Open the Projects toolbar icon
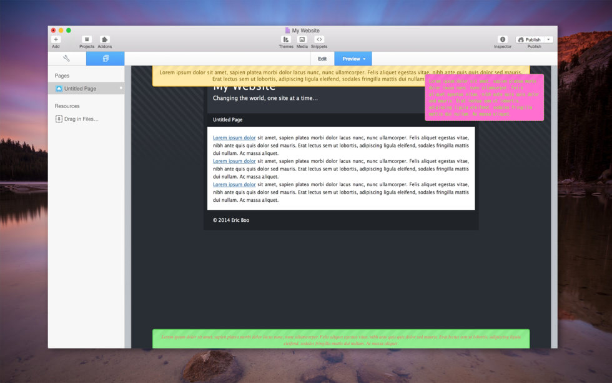Viewport: 612px width, 383px height. [87, 39]
